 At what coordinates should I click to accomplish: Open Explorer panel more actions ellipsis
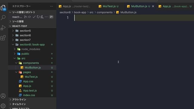[x=51, y=6]
